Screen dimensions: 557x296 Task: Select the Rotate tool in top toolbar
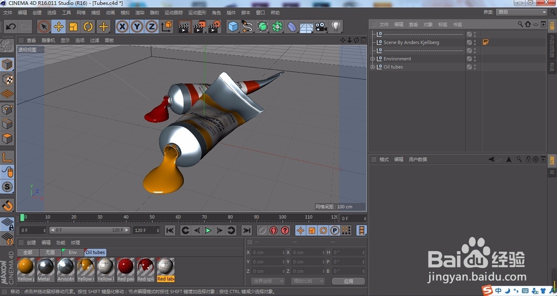[88, 27]
